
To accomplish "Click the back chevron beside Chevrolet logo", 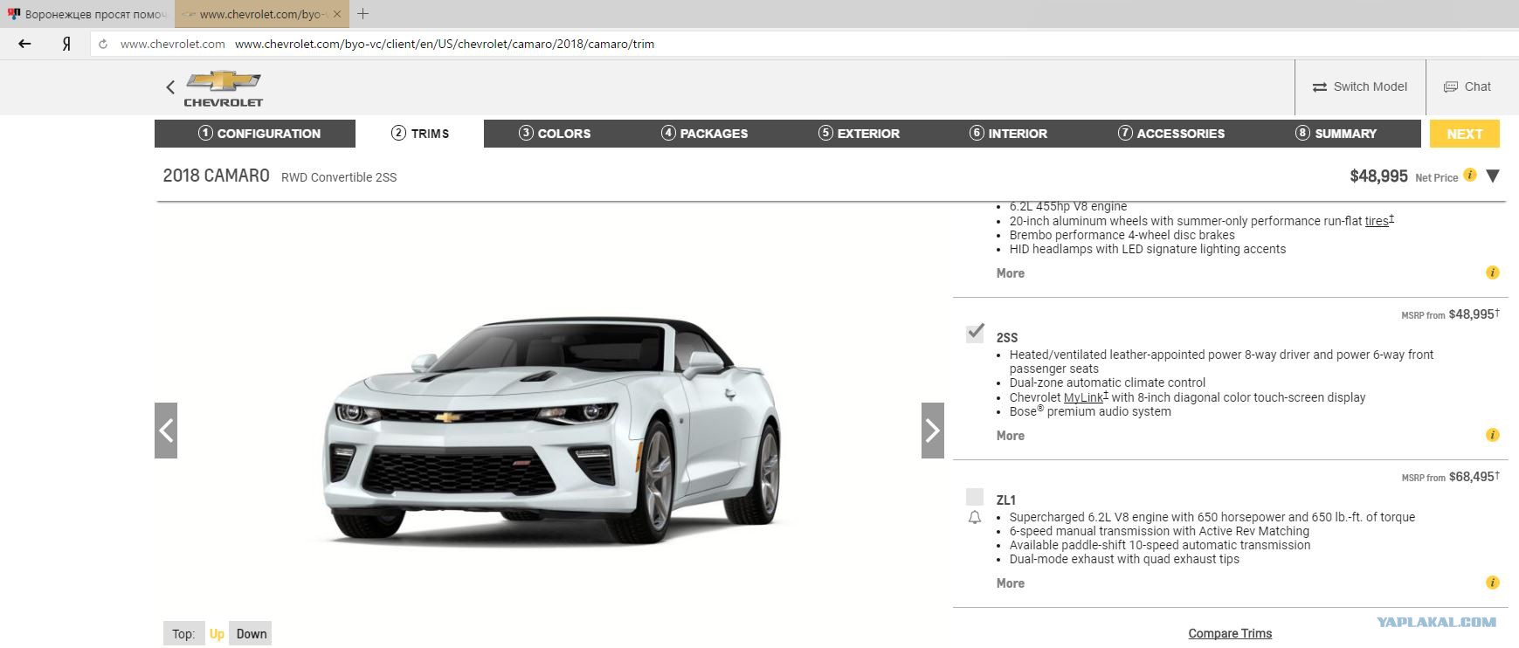I will [170, 87].
